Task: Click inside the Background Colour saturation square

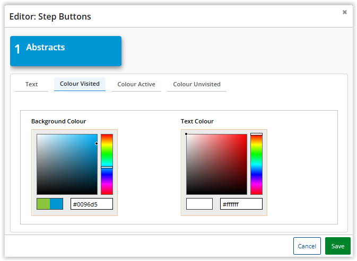Action: [67, 164]
